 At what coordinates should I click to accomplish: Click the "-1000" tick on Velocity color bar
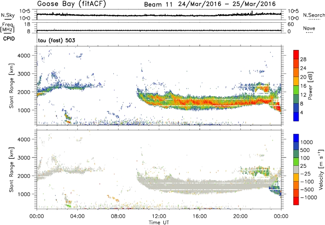point(309,197)
